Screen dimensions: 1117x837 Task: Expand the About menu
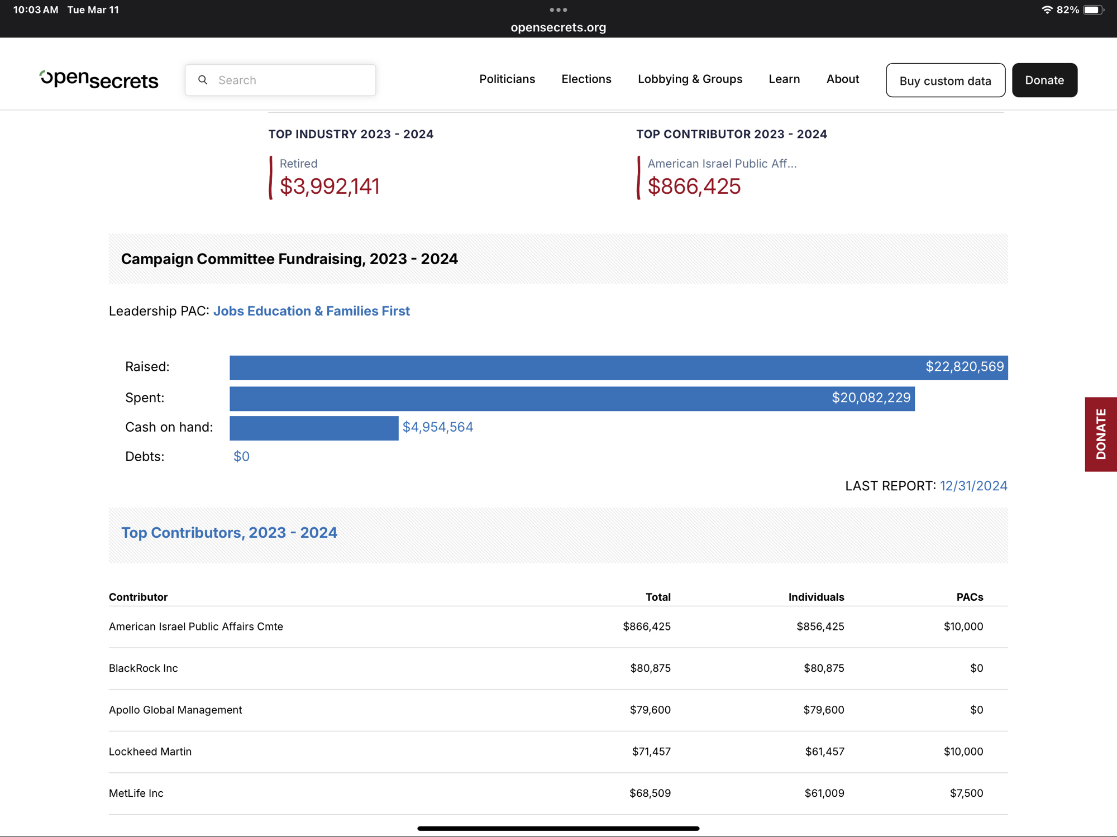842,79
